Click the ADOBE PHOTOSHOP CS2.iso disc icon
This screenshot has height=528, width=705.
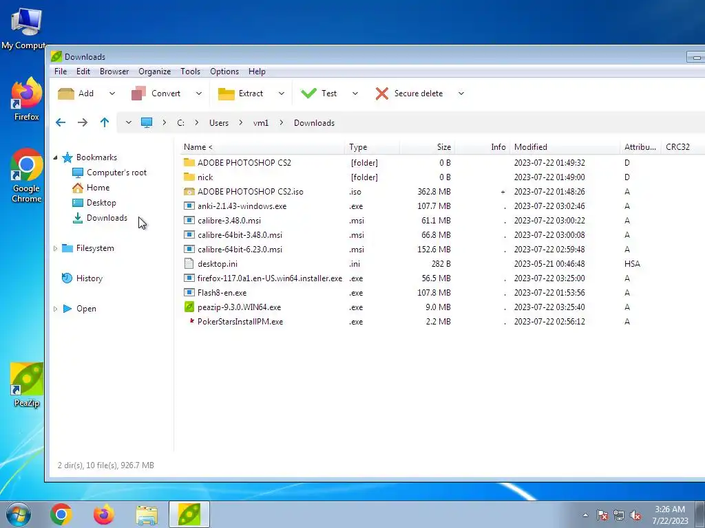pos(189,192)
